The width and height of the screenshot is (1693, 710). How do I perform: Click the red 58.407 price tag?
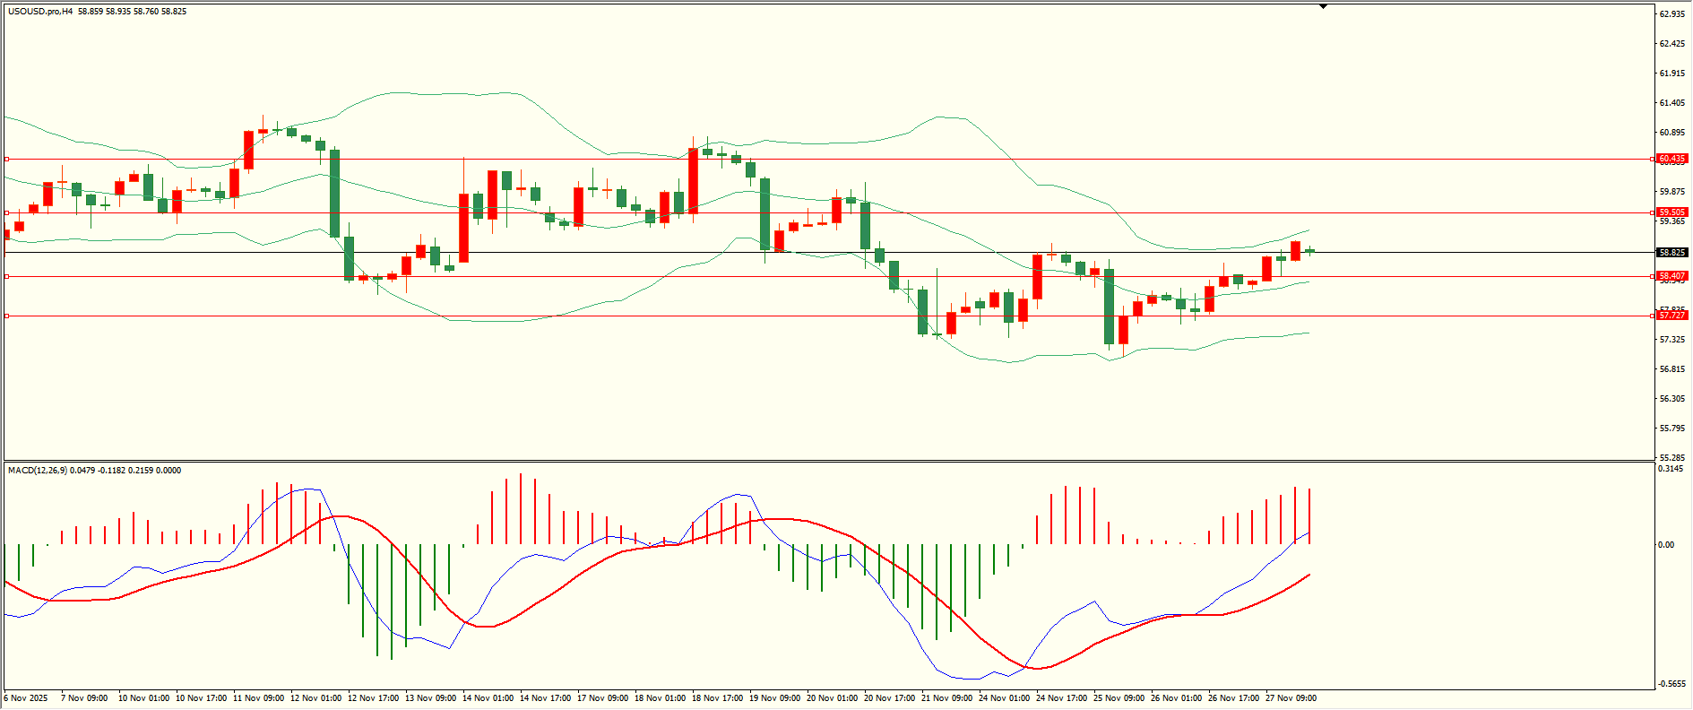1671,276
